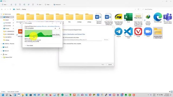Expand the This PC tree node
The height and width of the screenshot is (97, 173).
(x=1, y=47)
